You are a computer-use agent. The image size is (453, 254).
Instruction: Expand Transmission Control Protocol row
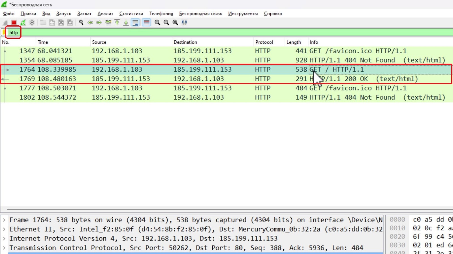point(4,248)
